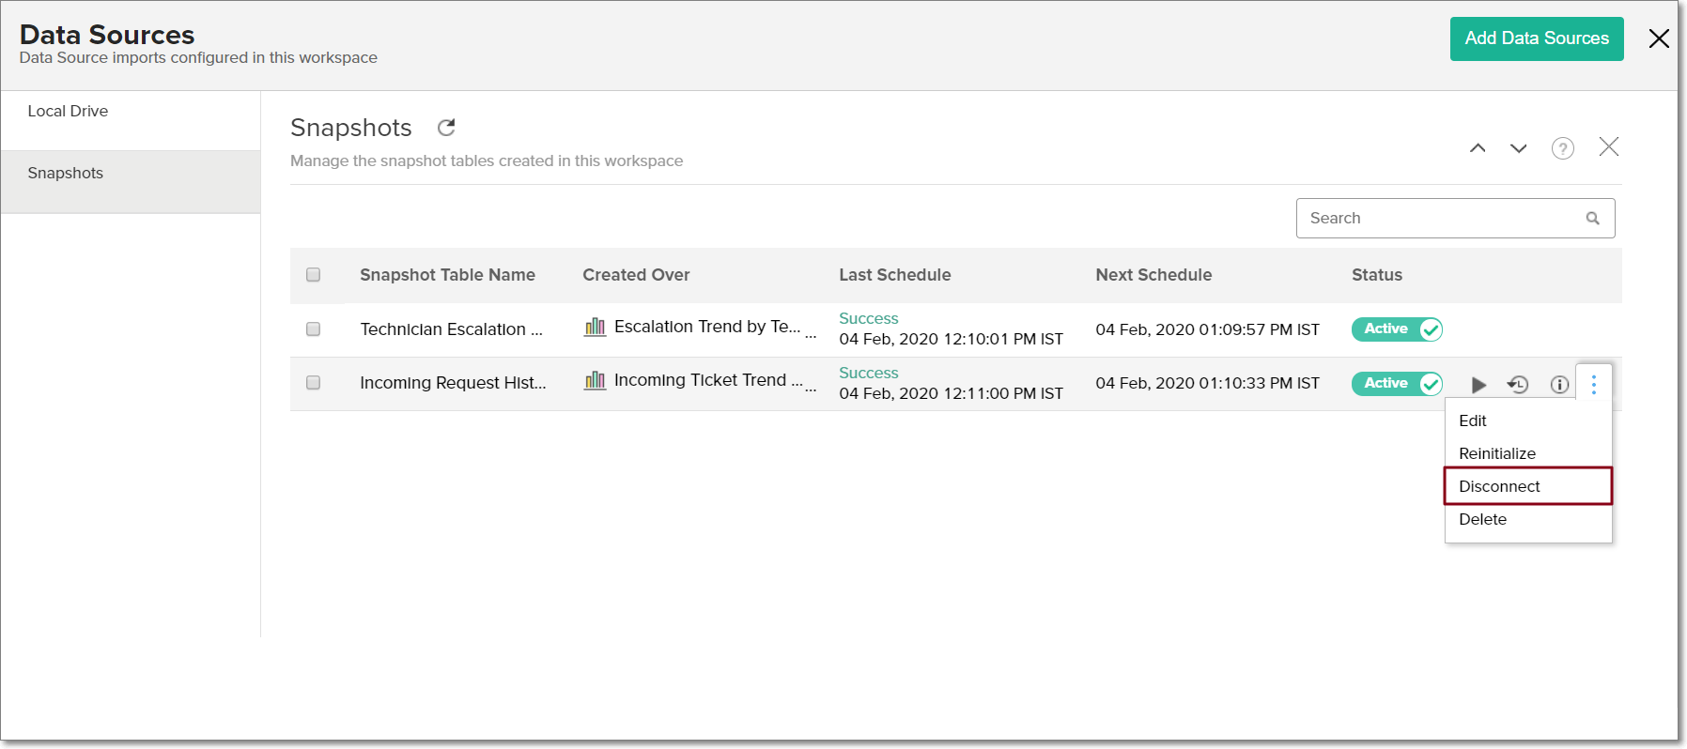Click the help question mark icon
The height and width of the screenshot is (749, 1687).
pyautogui.click(x=1562, y=148)
